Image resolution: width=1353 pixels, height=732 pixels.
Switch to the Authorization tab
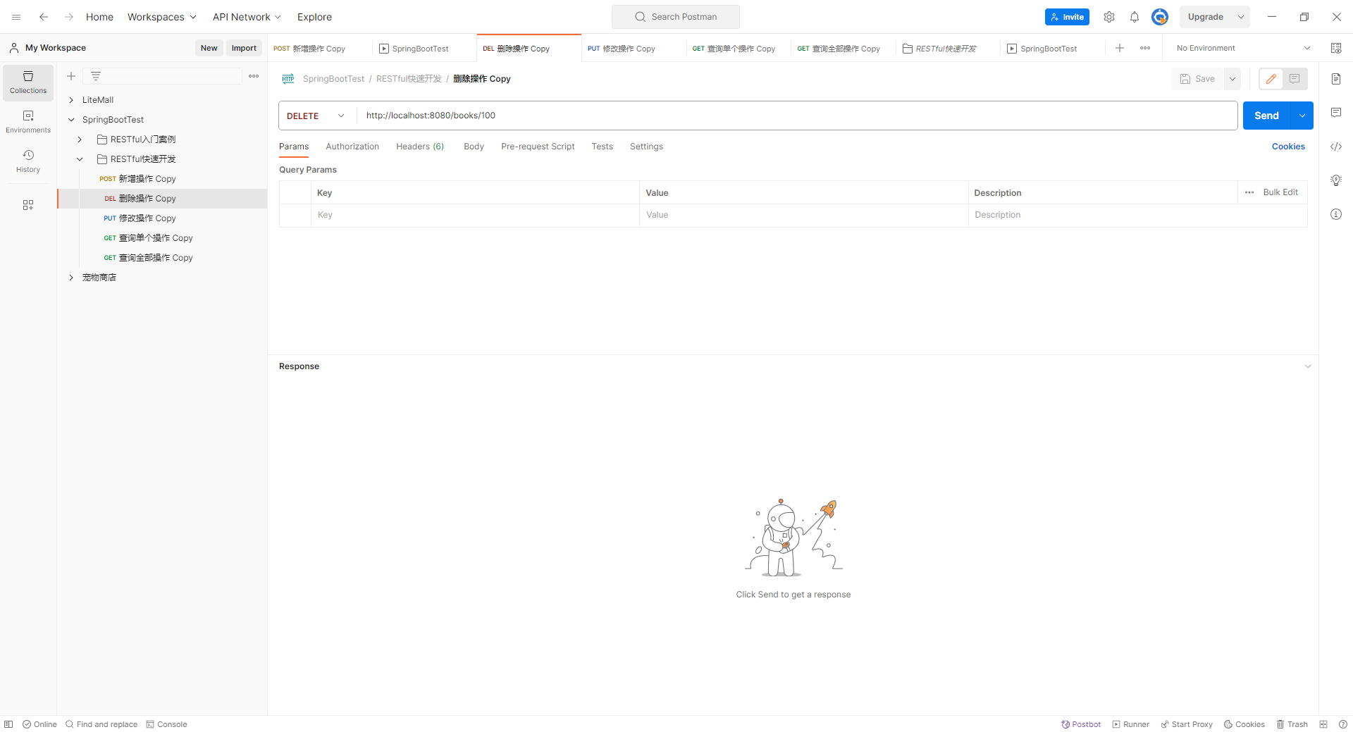tap(352, 147)
